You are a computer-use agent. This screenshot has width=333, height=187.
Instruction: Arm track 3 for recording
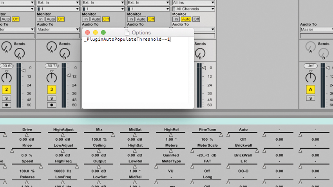point(52,105)
